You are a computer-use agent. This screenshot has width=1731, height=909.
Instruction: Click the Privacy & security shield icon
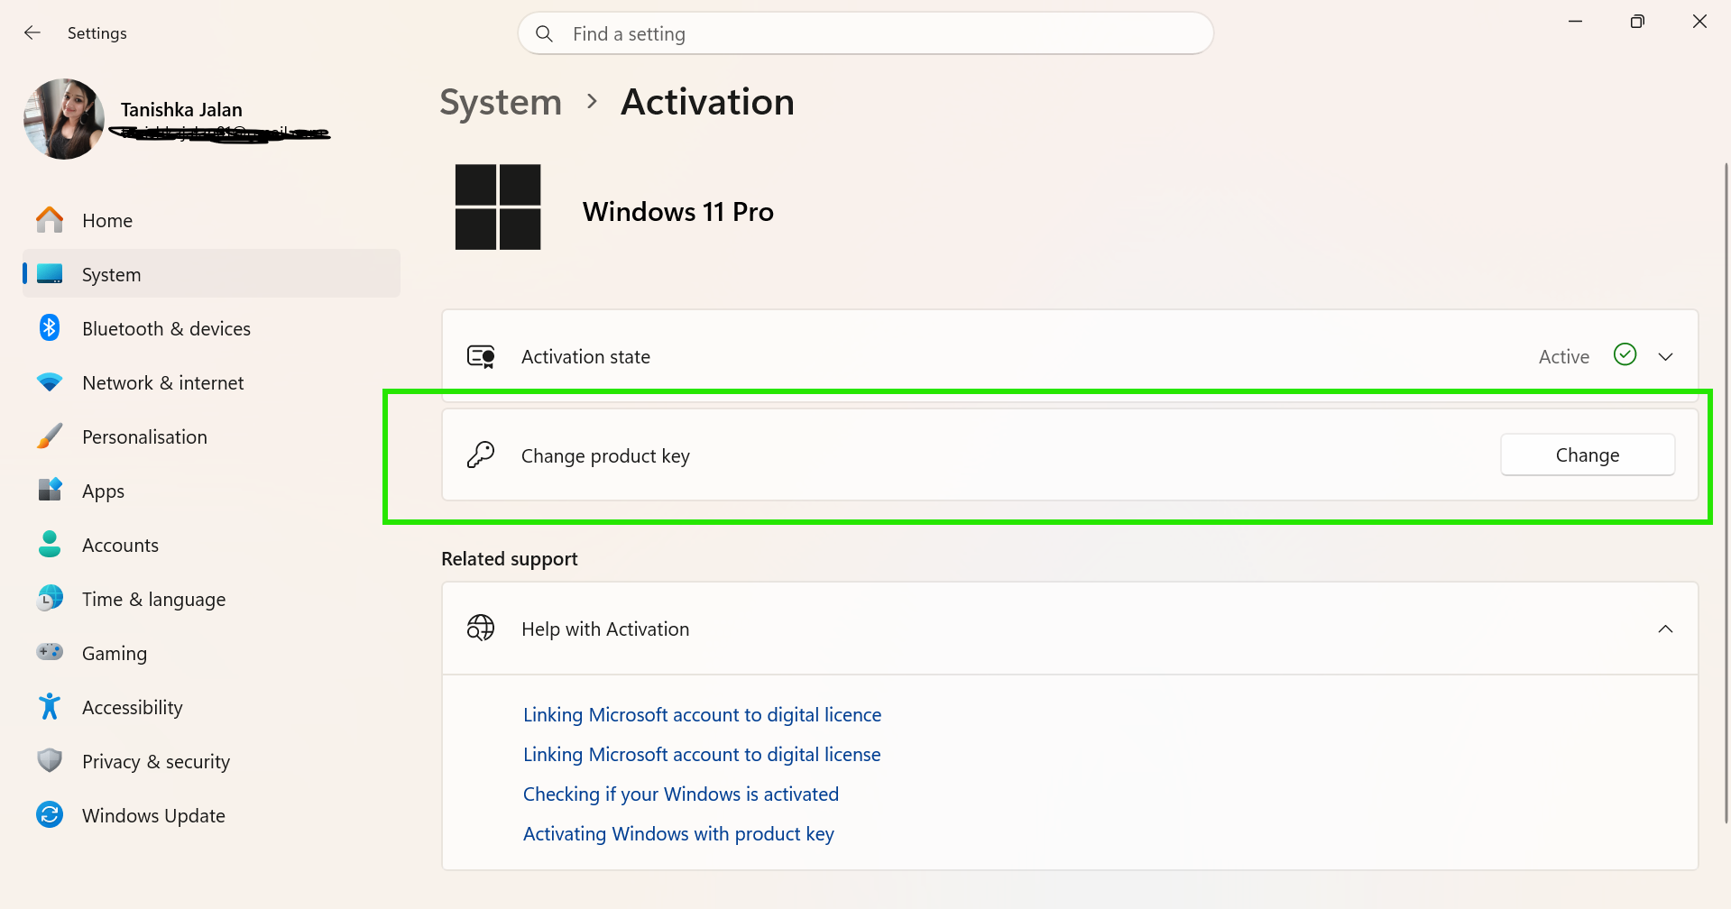(x=50, y=760)
